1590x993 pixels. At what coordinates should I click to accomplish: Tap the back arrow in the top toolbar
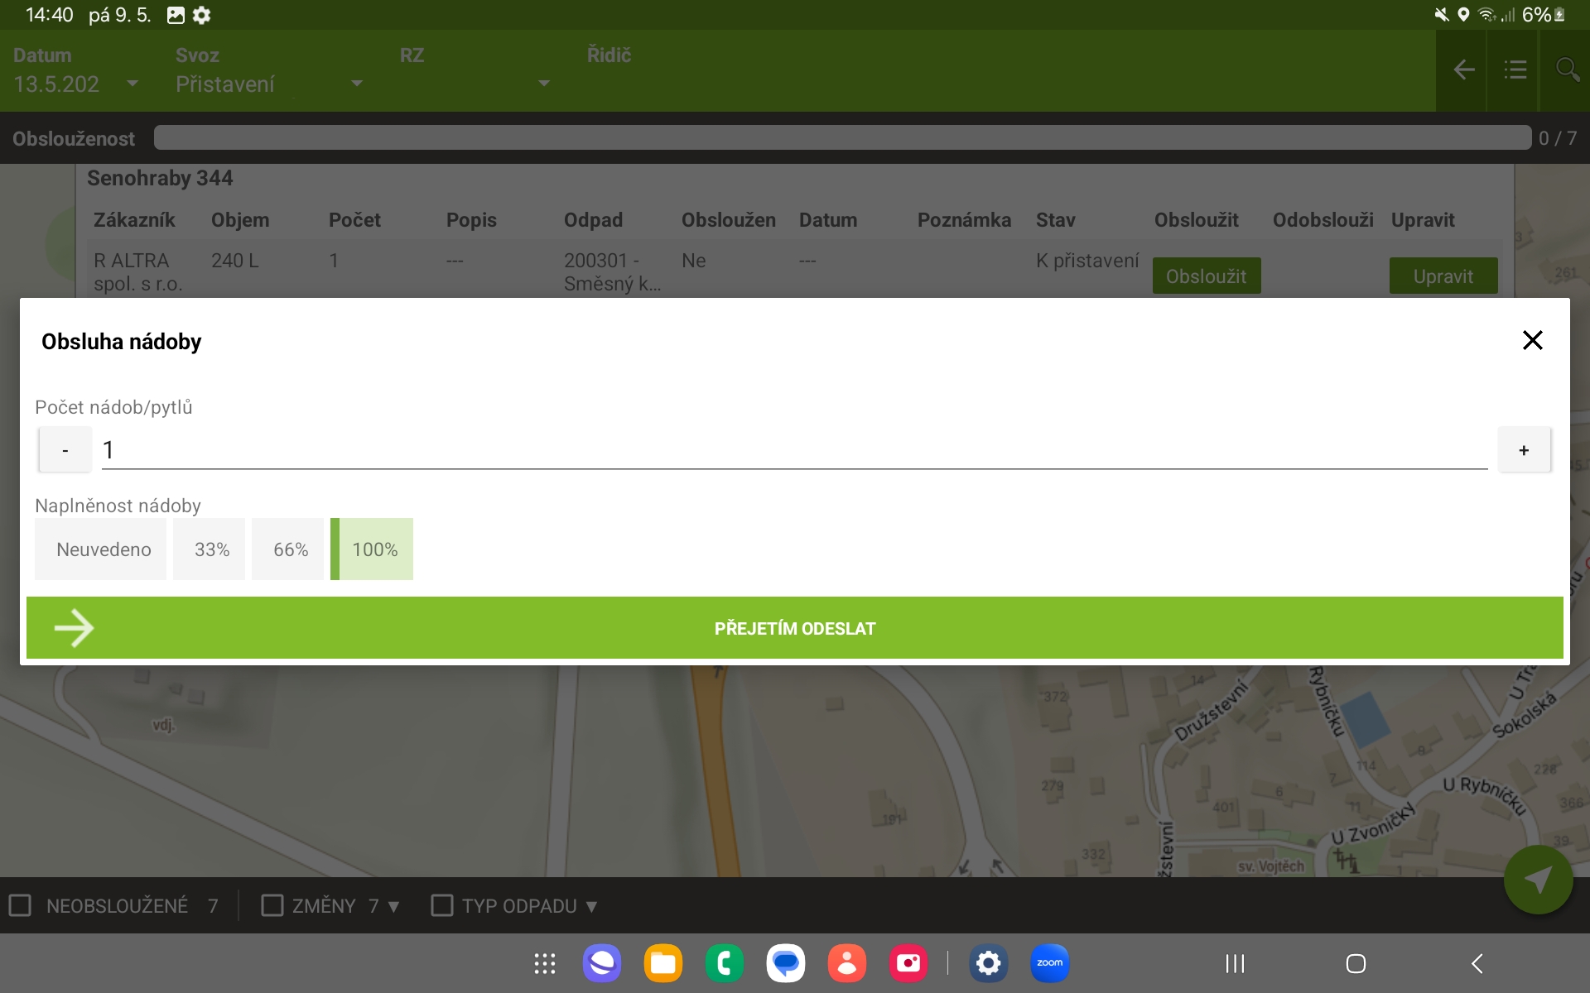pos(1463,70)
